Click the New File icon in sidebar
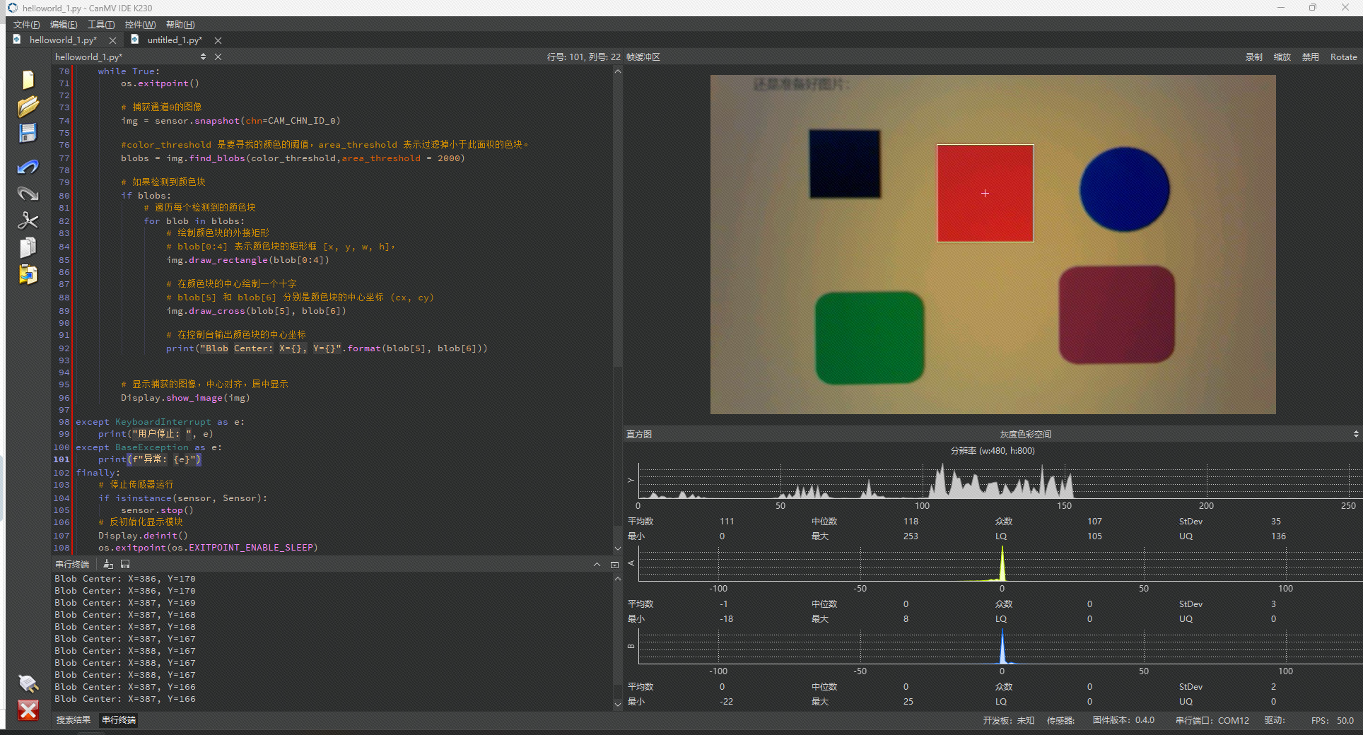This screenshot has height=735, width=1363. pos(28,80)
